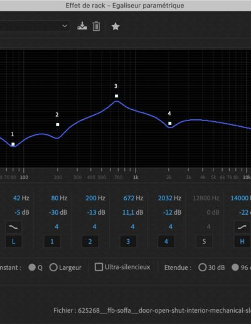Toggle the L low shelf band button
This screenshot has height=324, width=251.
[x=14, y=242]
